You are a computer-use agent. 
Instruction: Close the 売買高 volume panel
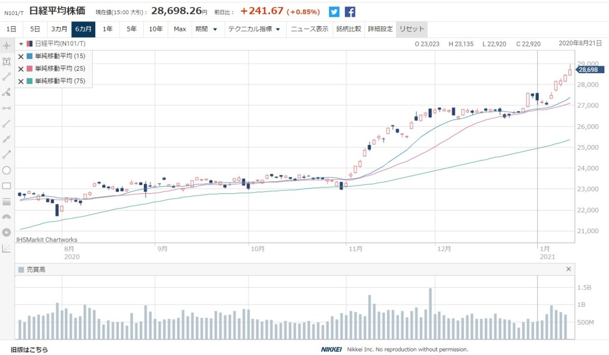click(569, 269)
